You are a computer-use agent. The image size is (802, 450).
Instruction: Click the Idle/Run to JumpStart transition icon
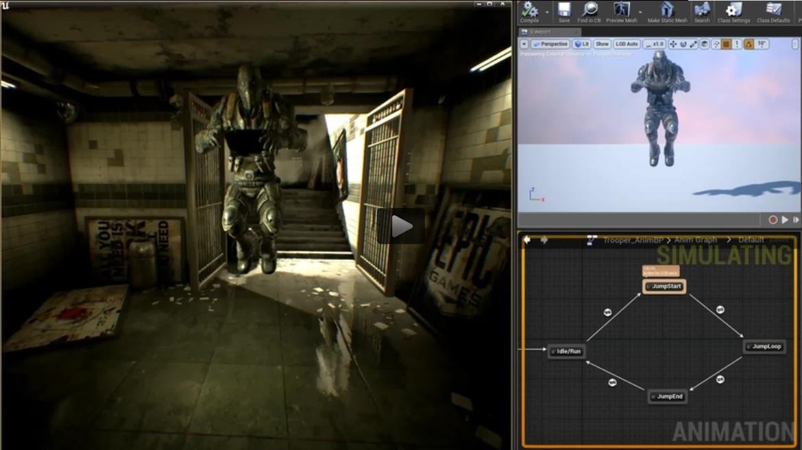point(607,312)
